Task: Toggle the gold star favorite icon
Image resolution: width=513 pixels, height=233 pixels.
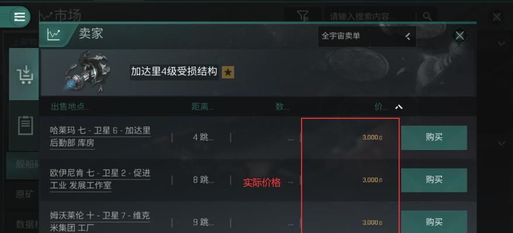Action: point(228,72)
